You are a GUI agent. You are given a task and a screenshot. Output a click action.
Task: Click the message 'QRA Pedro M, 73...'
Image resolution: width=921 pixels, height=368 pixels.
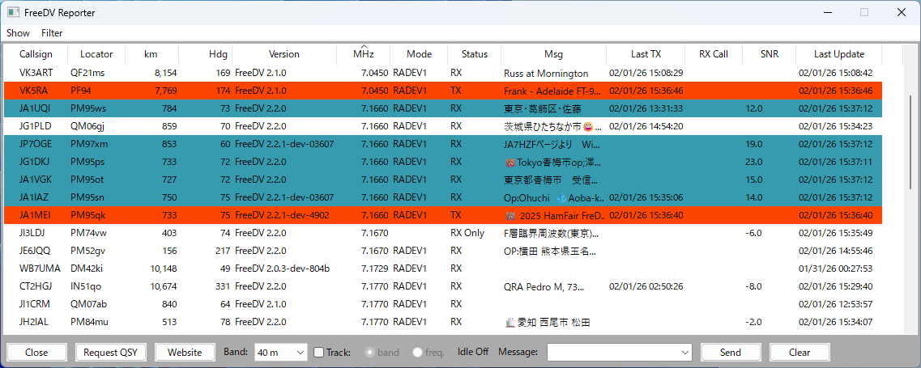pyautogui.click(x=544, y=286)
